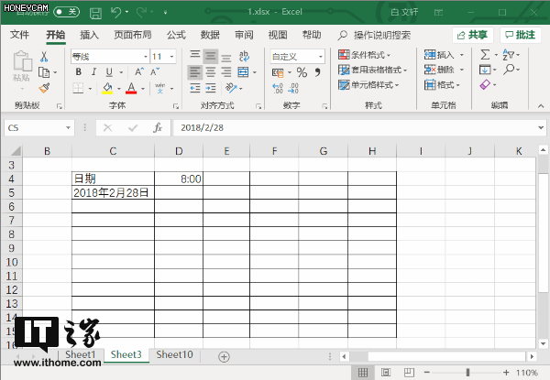Switch to the 页面布局 tab

133,35
